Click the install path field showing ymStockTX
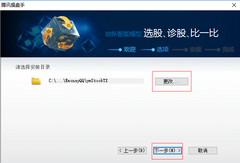 96,81
